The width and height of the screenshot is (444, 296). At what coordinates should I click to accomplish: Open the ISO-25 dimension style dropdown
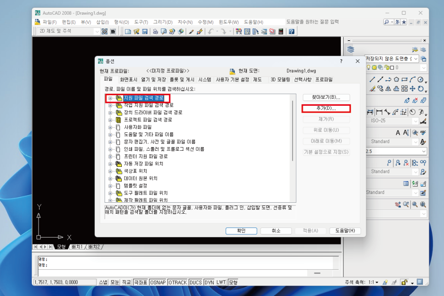pyautogui.click(x=416, y=121)
